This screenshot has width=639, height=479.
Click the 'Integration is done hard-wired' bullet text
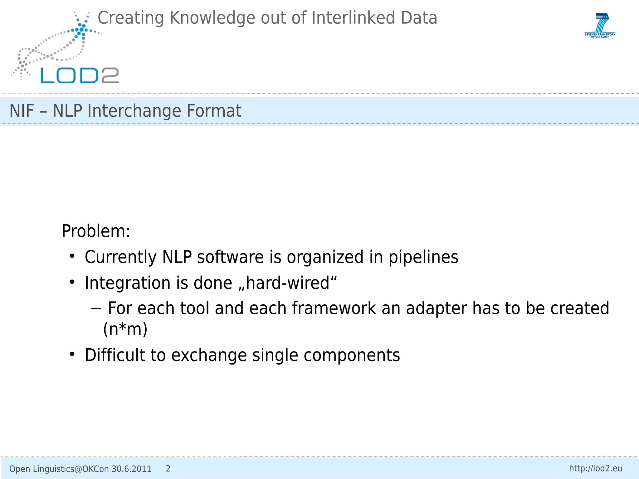pos(211,283)
